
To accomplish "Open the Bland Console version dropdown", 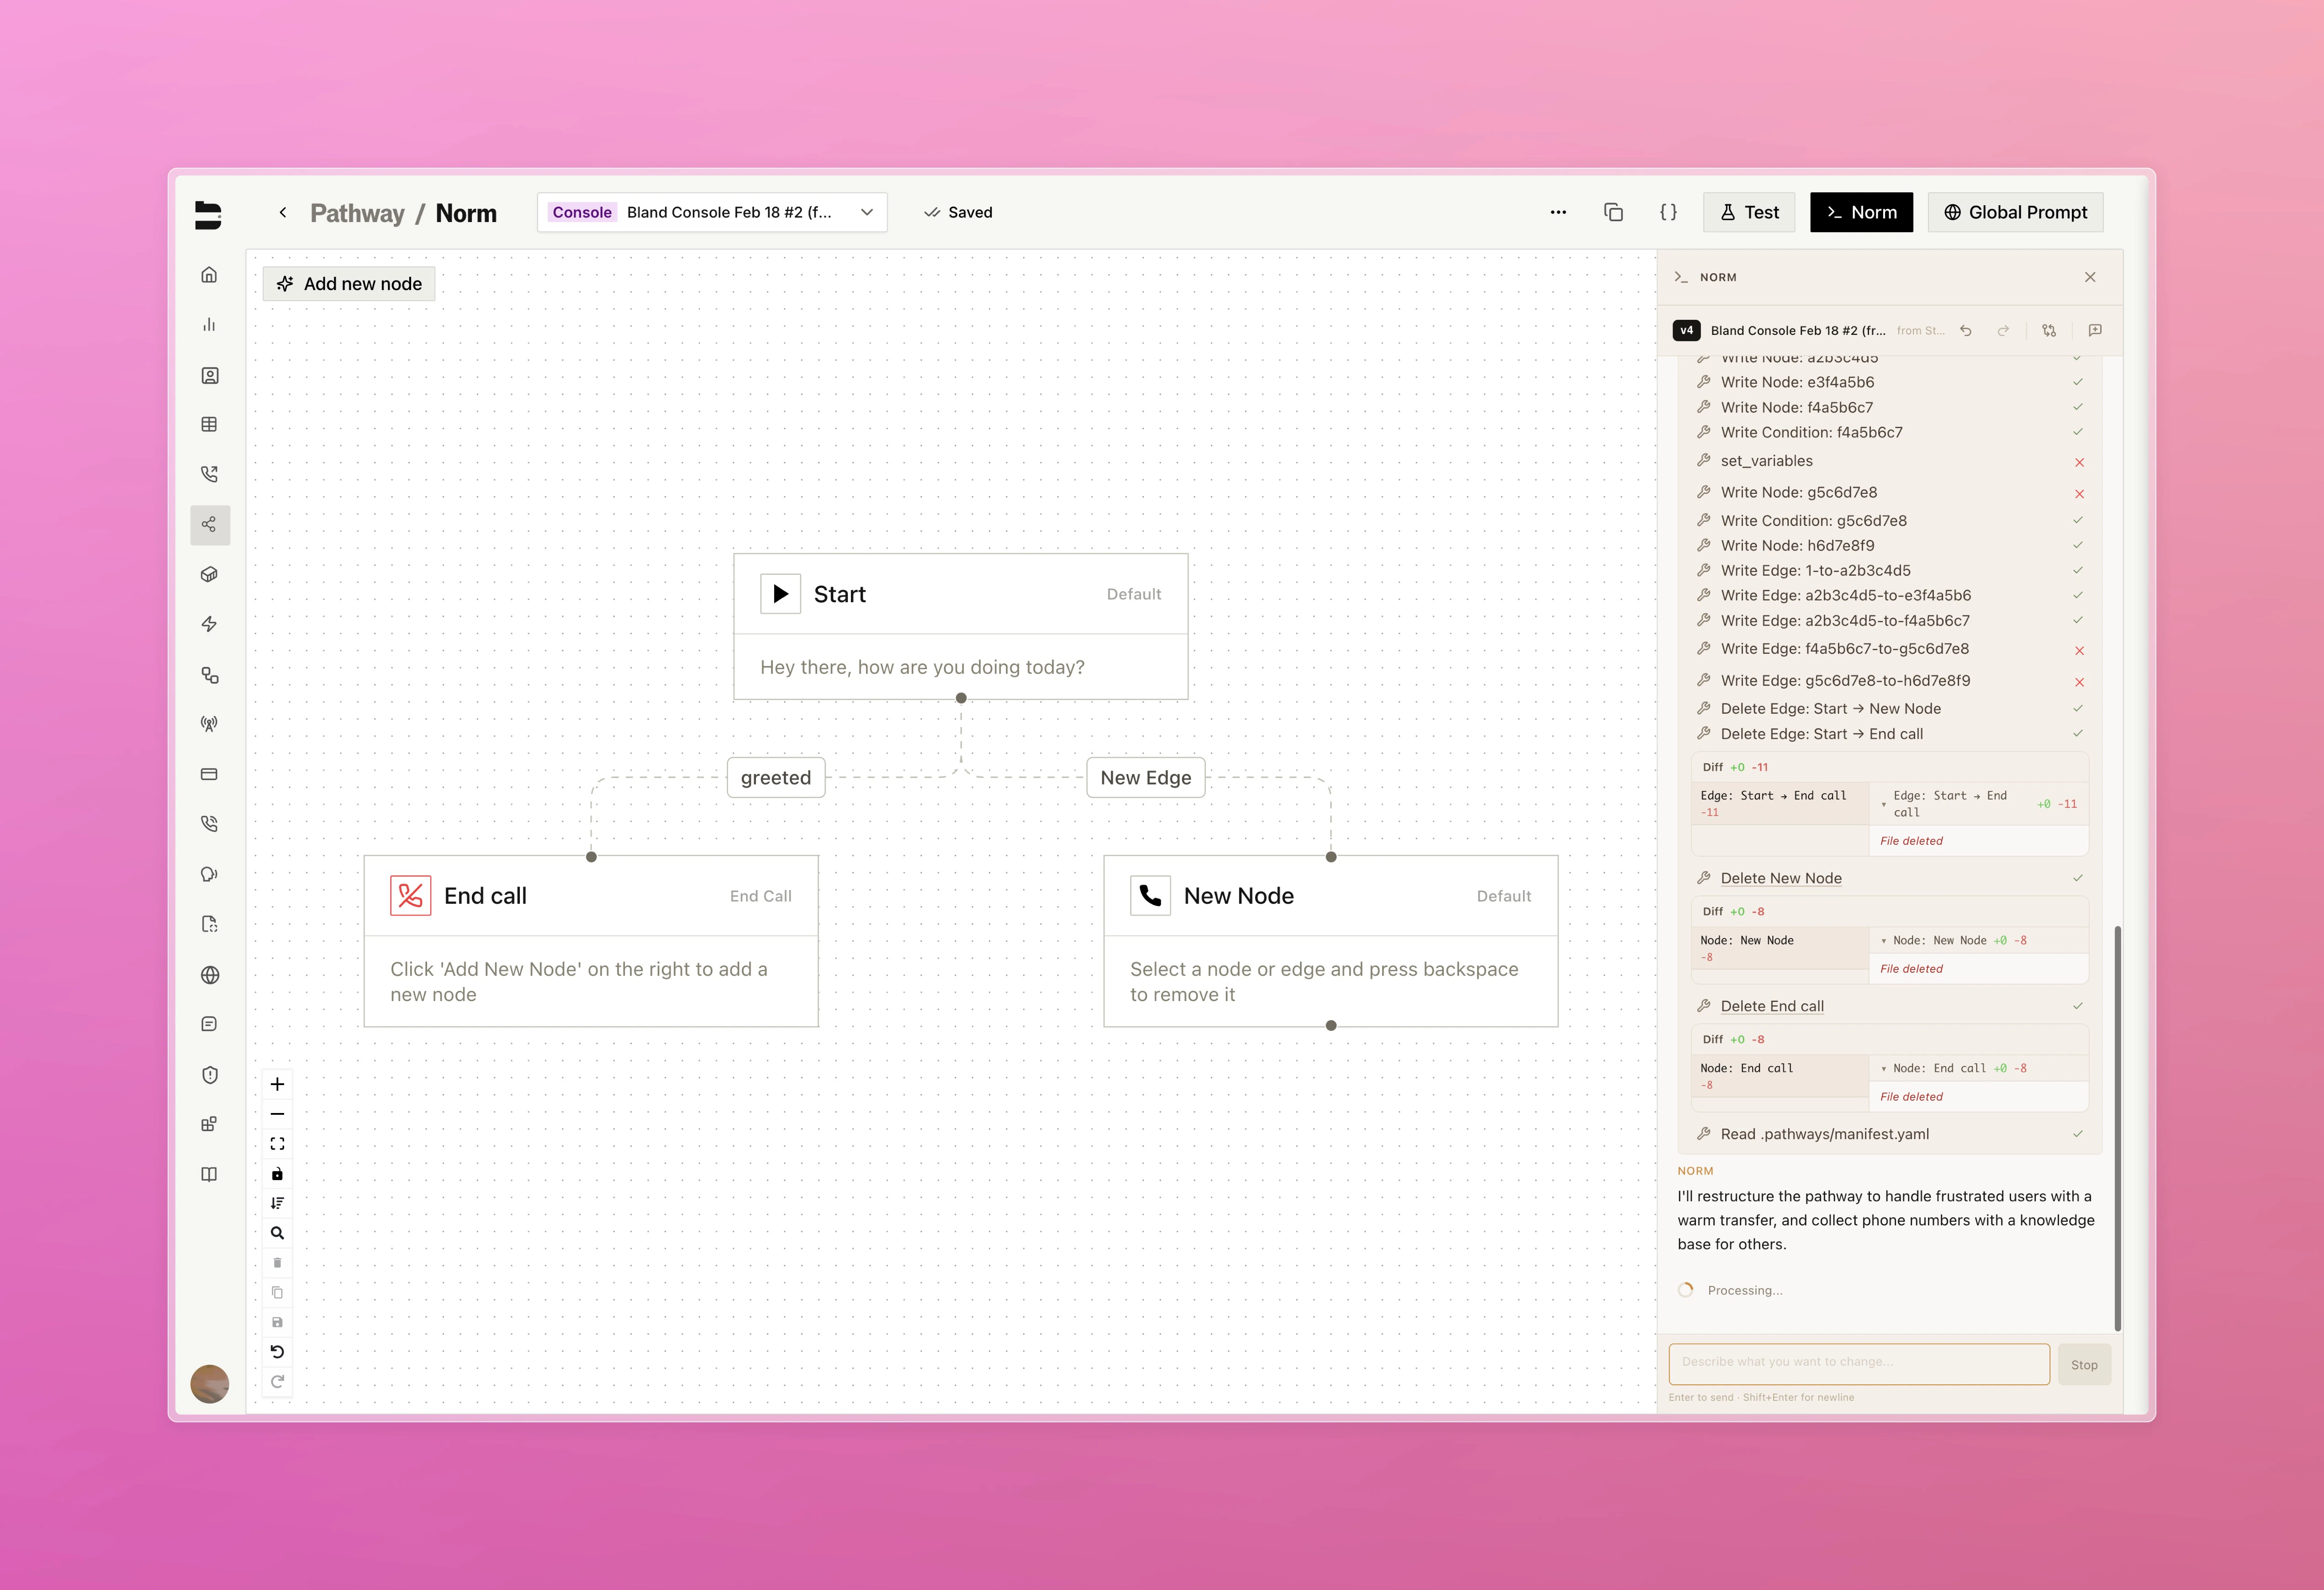I will coord(712,212).
